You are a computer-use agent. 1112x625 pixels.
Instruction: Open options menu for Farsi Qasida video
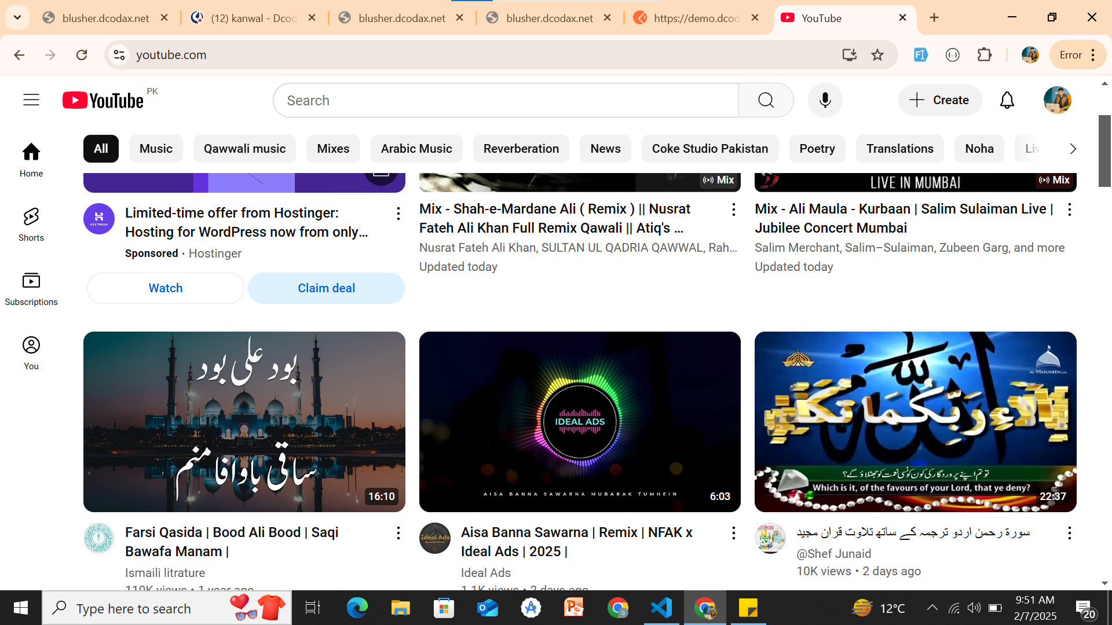pos(398,533)
